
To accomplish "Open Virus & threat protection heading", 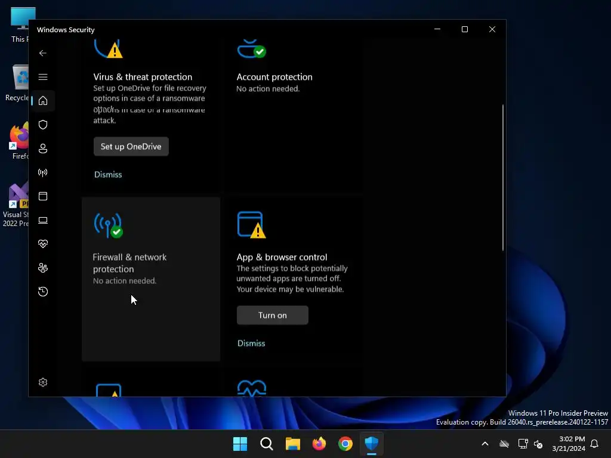I will [x=143, y=77].
